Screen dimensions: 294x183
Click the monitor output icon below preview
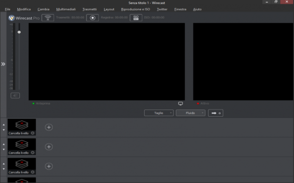(180, 103)
